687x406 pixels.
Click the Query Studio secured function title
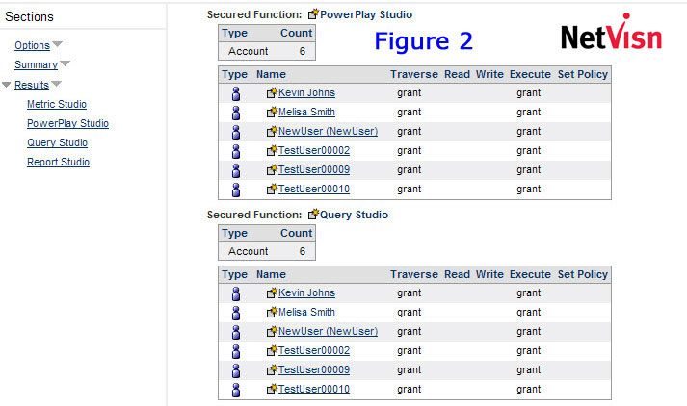click(354, 215)
